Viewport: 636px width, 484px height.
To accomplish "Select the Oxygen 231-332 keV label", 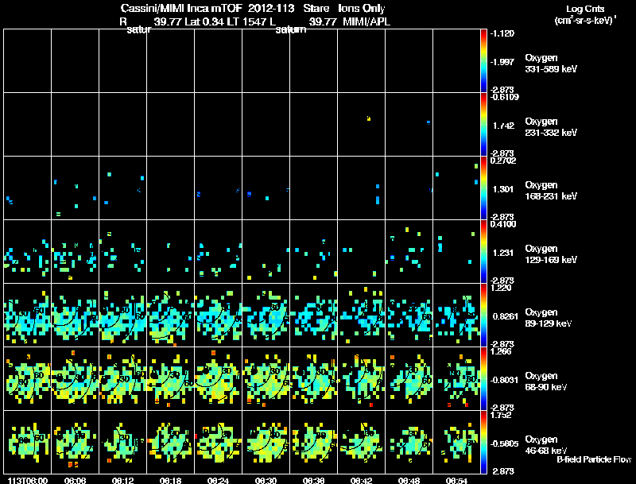I will click(x=551, y=127).
